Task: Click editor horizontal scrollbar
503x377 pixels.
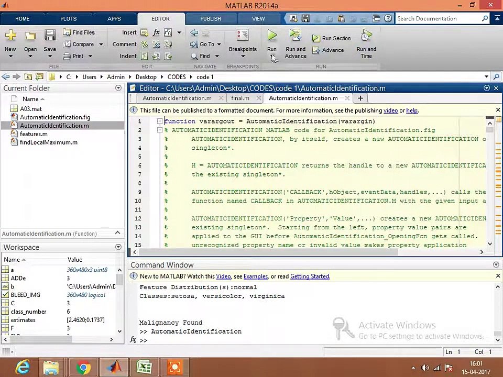Action: pyautogui.click(x=268, y=252)
